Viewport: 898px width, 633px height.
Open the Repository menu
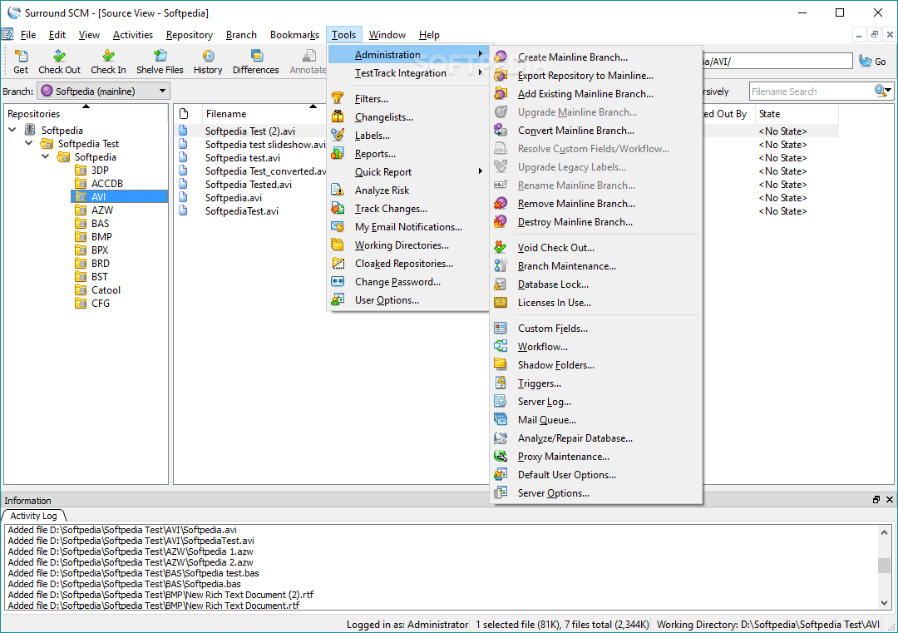coord(190,35)
